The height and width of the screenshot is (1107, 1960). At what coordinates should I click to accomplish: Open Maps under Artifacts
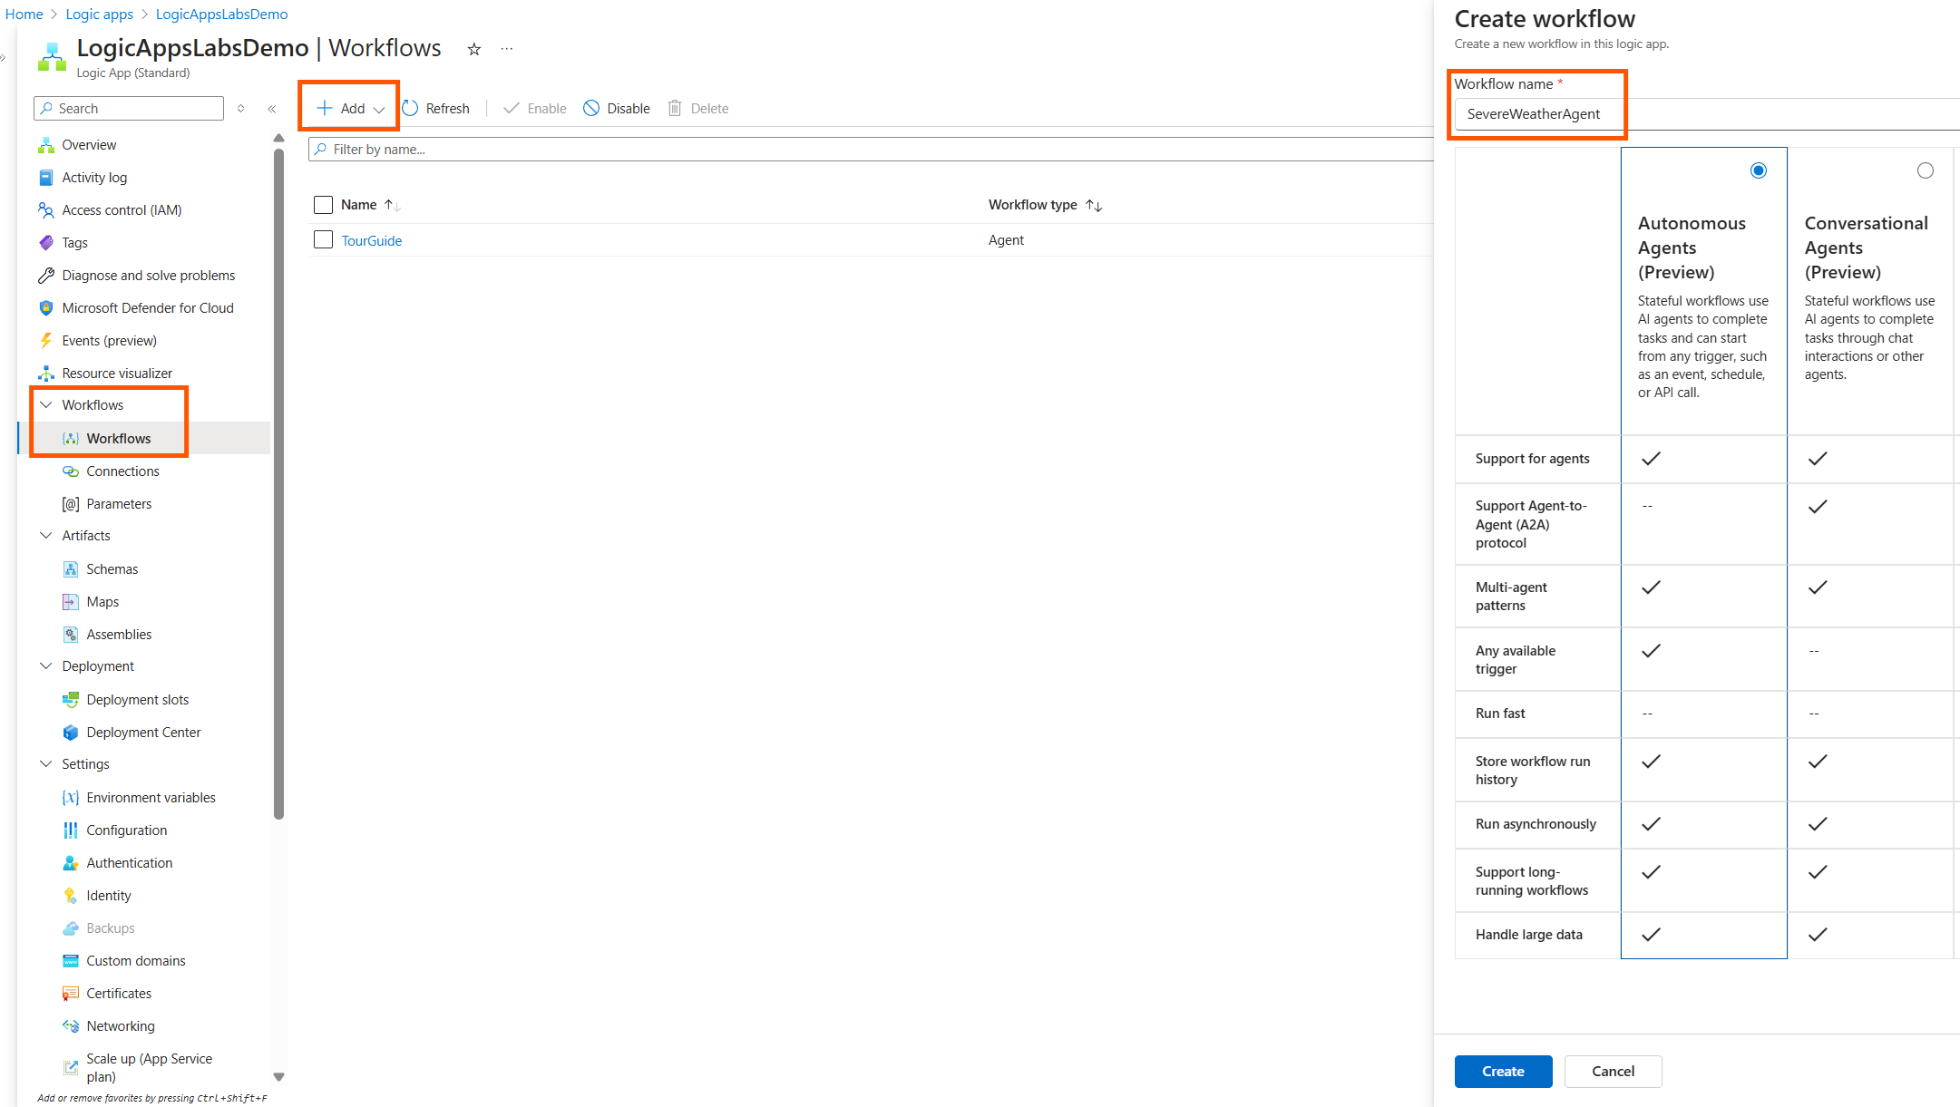tap(102, 601)
